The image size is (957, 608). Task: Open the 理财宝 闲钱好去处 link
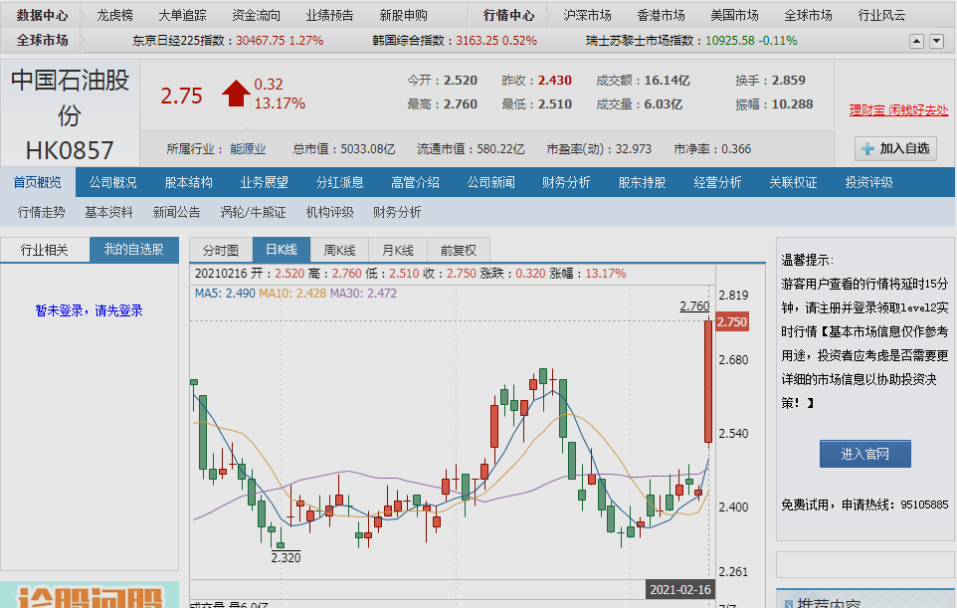coord(898,110)
